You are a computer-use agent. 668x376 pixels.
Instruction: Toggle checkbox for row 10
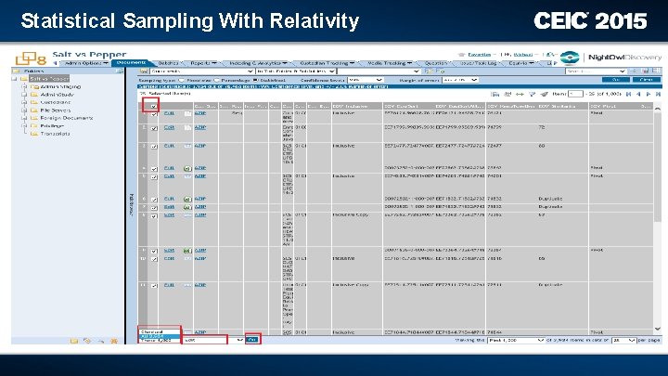point(154,259)
